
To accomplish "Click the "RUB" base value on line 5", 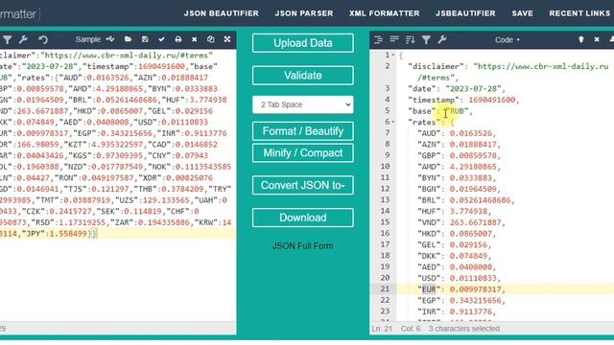I will click(x=457, y=111).
